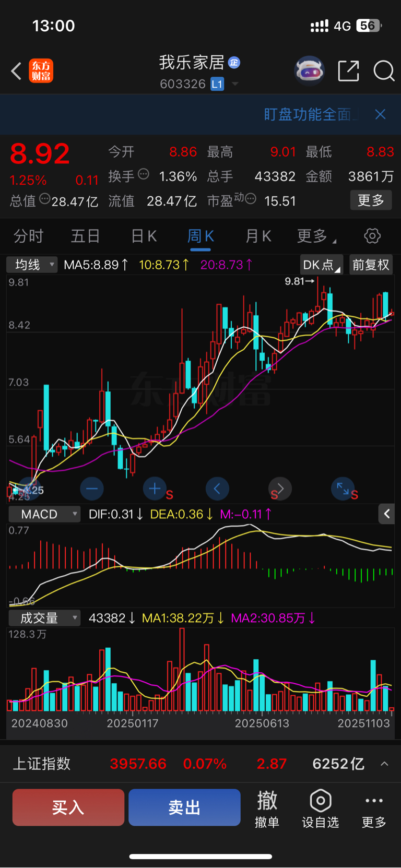401x868 pixels.
Task: Tap the DIF:0.31 value
Action: 116,514
